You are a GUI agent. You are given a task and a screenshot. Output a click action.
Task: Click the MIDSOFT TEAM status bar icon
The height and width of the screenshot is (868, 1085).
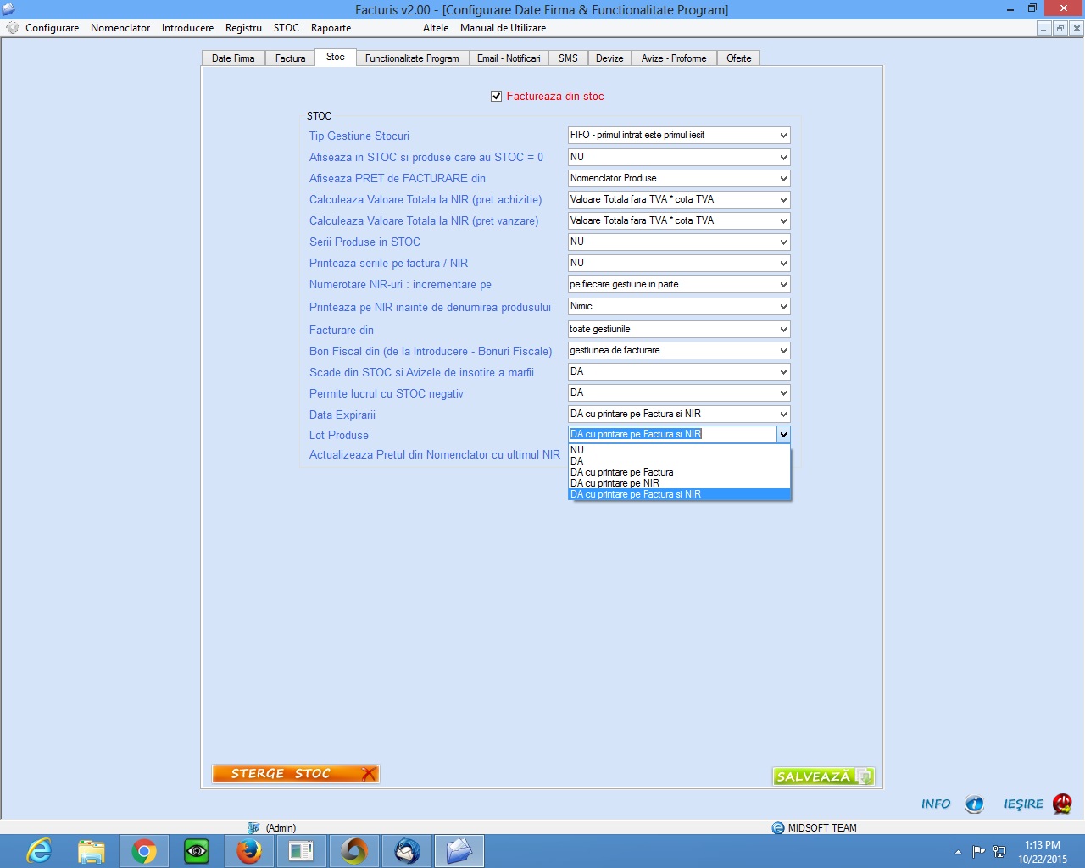point(778,828)
